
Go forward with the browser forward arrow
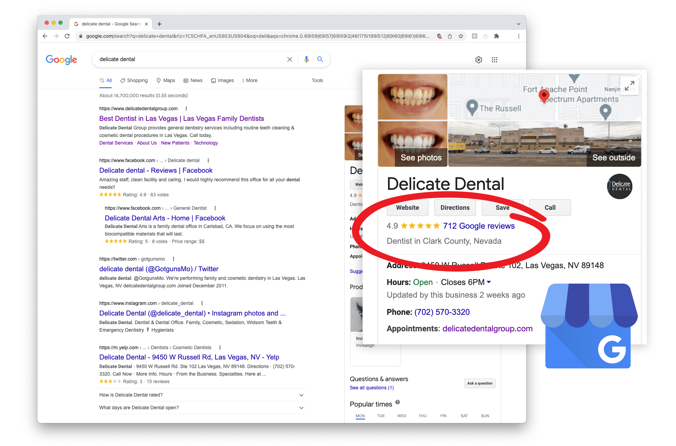(56, 36)
